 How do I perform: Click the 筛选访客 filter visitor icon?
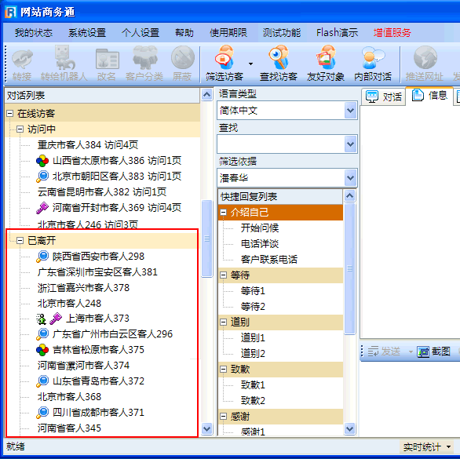[x=225, y=57]
